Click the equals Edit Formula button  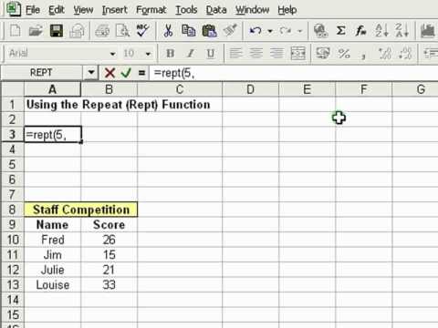tap(141, 73)
